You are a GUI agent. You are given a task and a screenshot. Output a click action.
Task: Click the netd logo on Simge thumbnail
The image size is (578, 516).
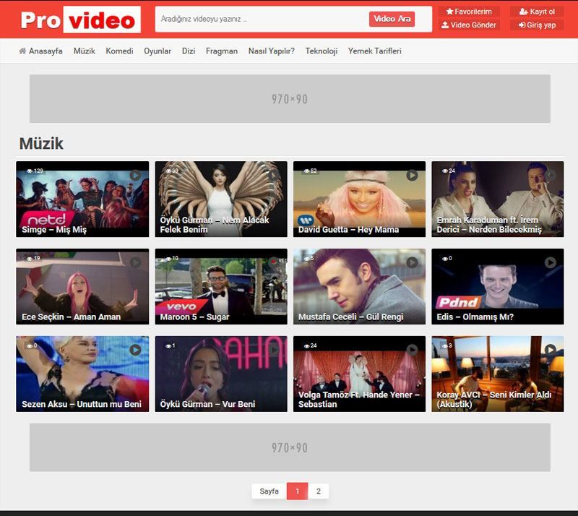click(46, 219)
